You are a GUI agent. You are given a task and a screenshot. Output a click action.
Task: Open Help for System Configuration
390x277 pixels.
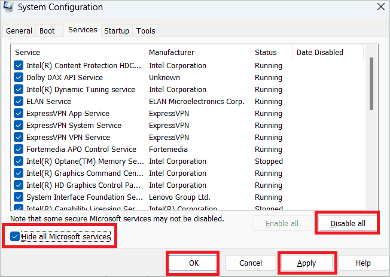pos(363,263)
